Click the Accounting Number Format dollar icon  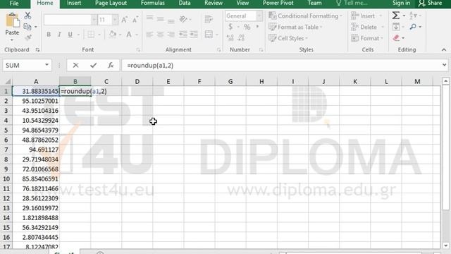pyautogui.click(x=230, y=27)
